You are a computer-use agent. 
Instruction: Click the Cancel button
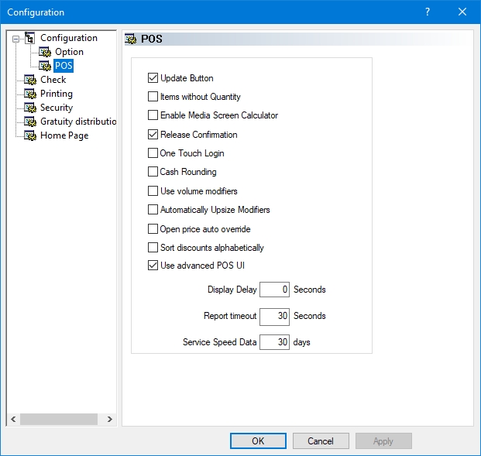(x=321, y=441)
